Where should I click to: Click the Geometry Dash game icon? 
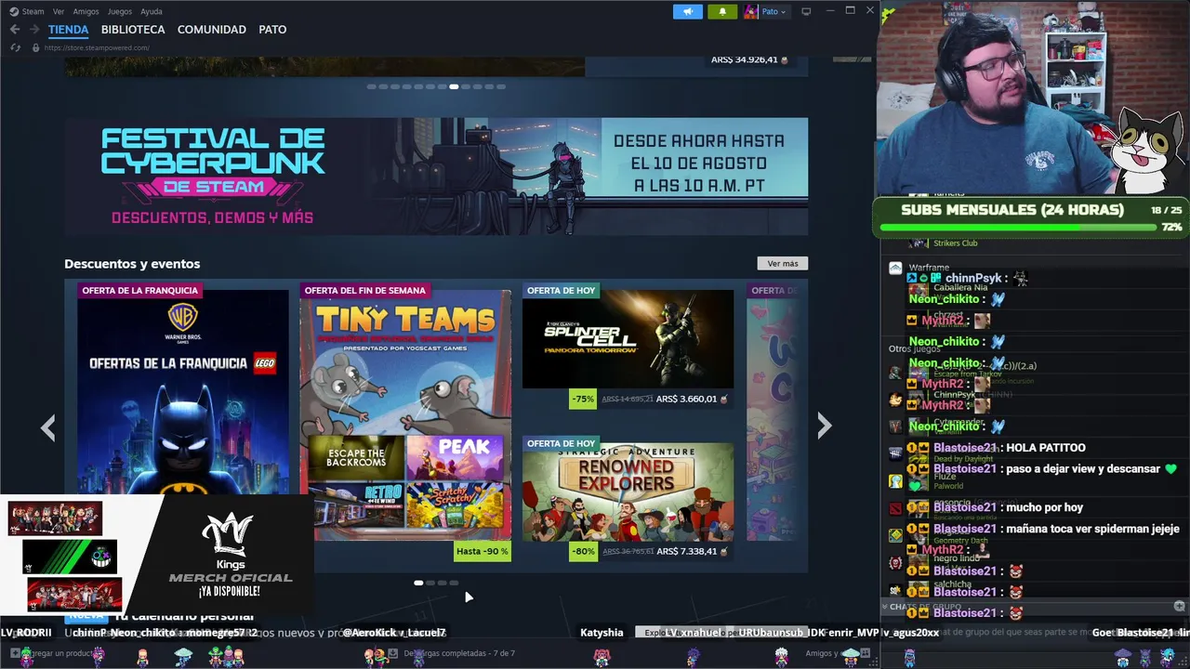895,535
